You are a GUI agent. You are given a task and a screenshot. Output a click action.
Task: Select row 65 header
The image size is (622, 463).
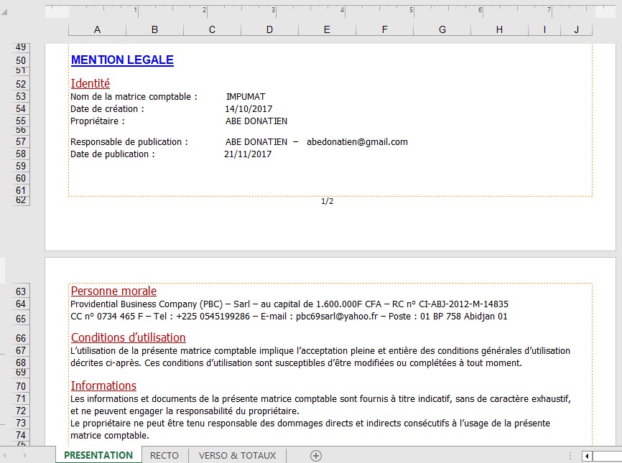tap(21, 319)
